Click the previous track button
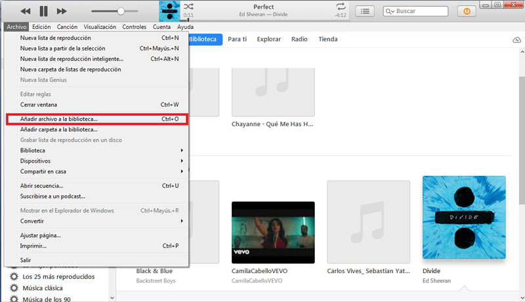The image size is (525, 302). (26, 11)
